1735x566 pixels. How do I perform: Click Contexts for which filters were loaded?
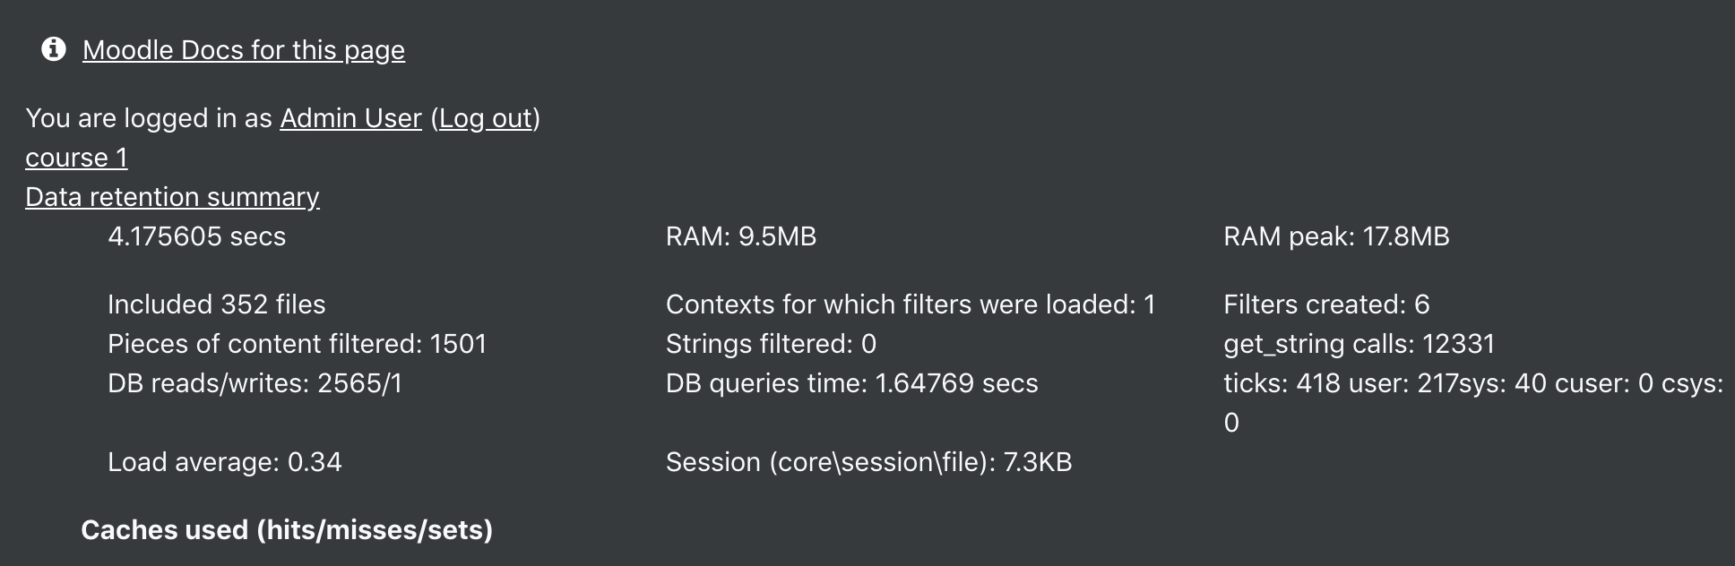911,304
